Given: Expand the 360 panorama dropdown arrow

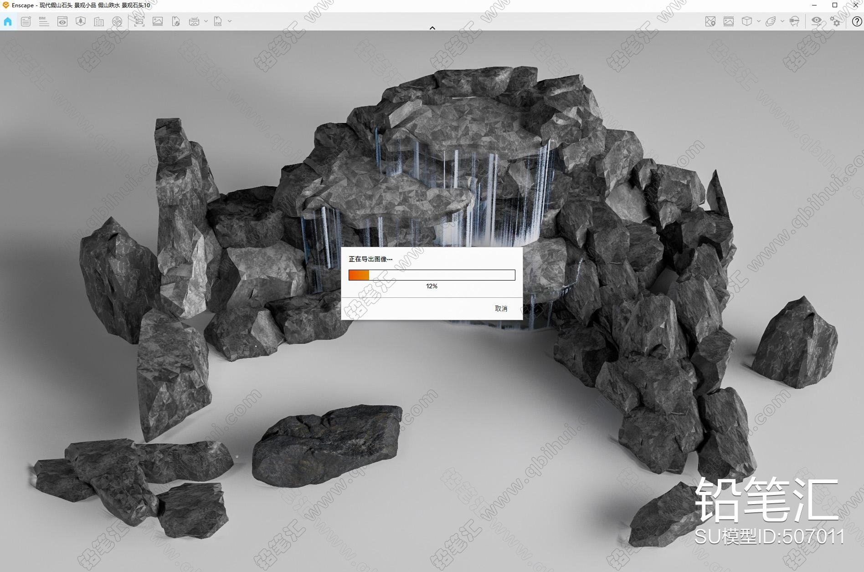Looking at the screenshot, I should tap(206, 21).
